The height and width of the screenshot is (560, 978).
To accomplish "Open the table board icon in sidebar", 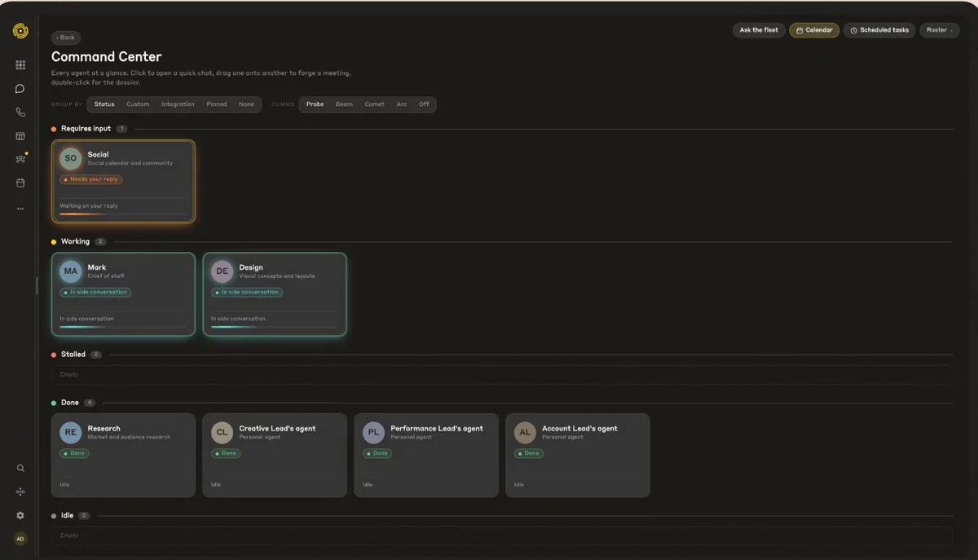I will point(20,136).
